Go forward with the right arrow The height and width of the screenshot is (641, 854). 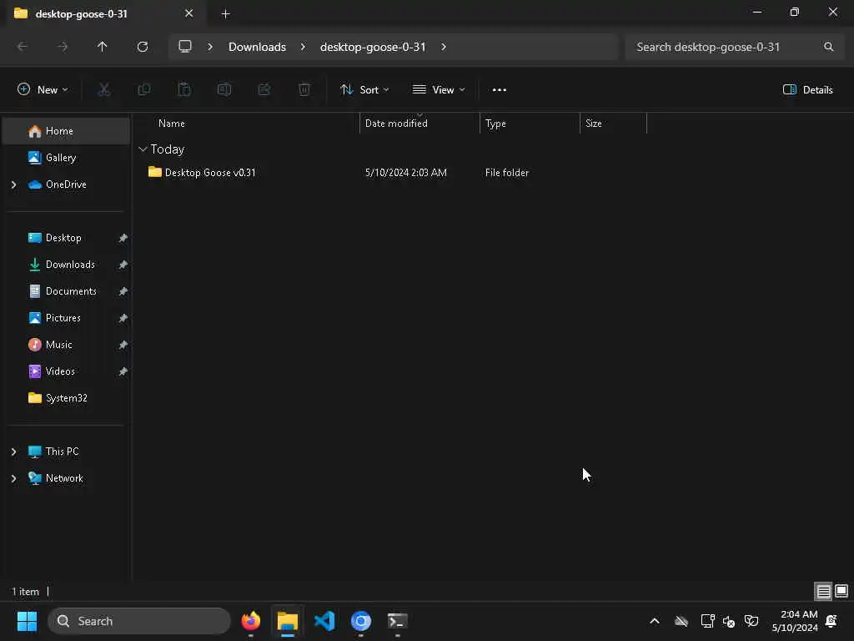tap(63, 47)
